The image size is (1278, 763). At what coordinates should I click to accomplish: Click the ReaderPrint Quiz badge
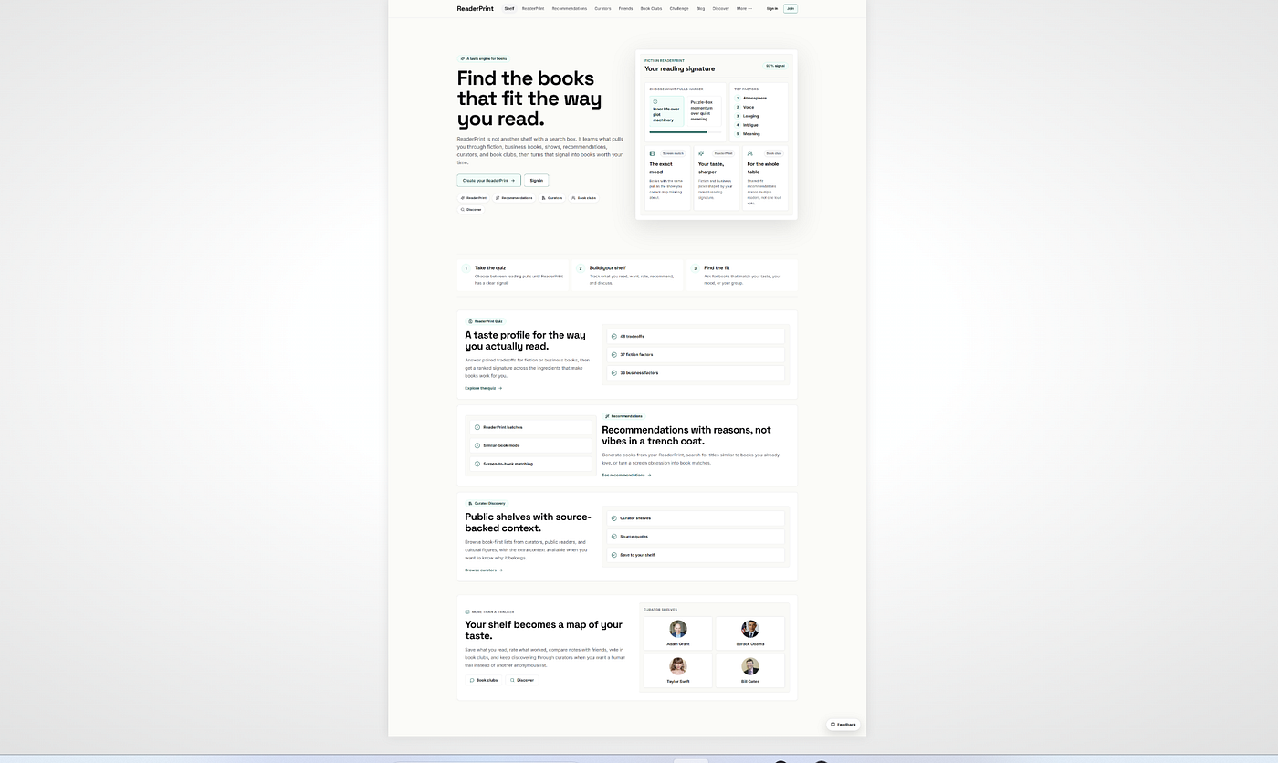click(486, 321)
